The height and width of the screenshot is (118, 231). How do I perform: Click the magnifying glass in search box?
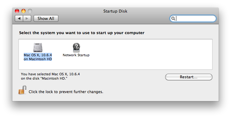(173, 18)
